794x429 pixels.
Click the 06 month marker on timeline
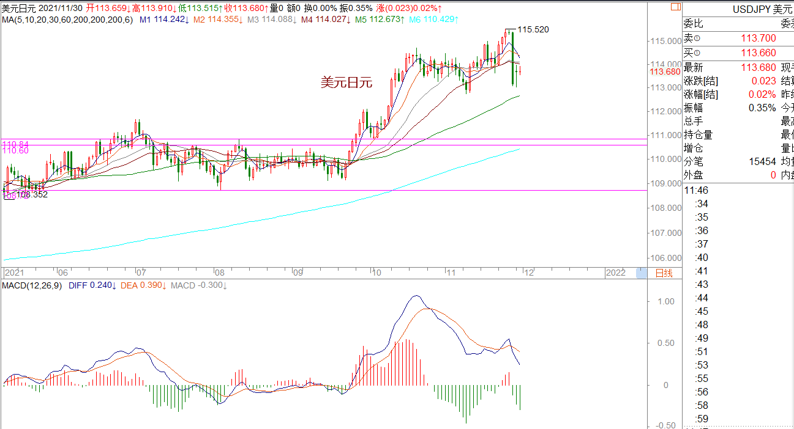(62, 273)
